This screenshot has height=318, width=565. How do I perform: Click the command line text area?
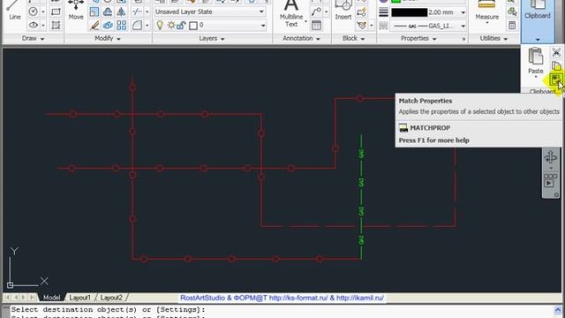click(x=281, y=311)
